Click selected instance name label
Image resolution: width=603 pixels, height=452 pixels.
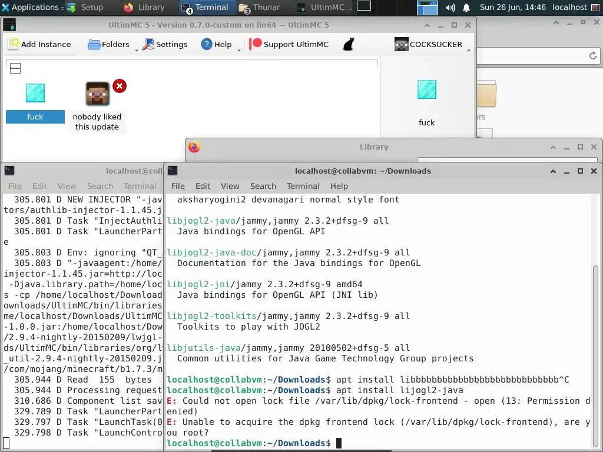(35, 117)
